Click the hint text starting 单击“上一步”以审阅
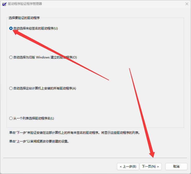The width and height of the screenshot is (191, 174). pos(39,141)
